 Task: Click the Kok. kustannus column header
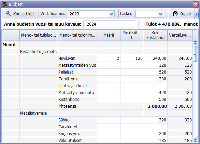click(x=156, y=35)
